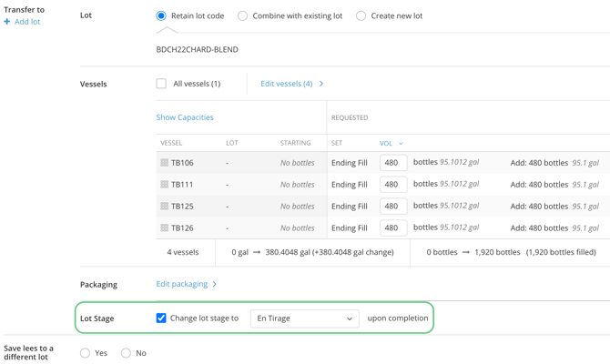Viewport: 610px width, 364px height.
Task: Select the Combine with existing lot option
Action: tap(242, 16)
